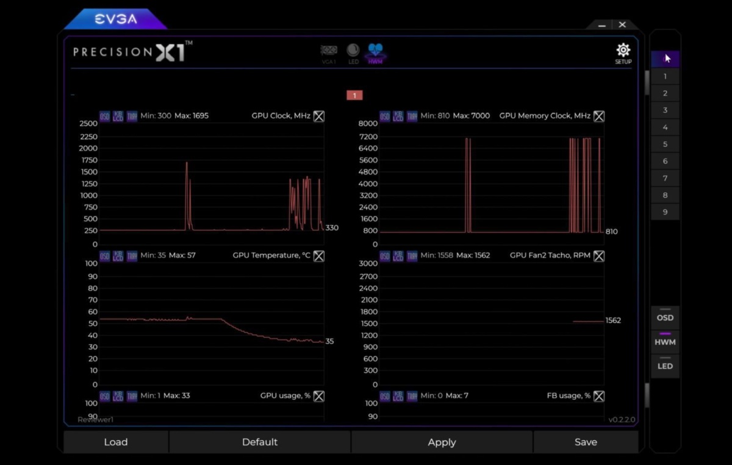Click the 'Min: 810 Max: 7000' readout
The width and height of the screenshot is (732, 465).
455,116
